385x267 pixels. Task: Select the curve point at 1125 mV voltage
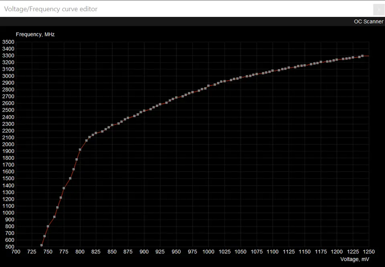289,67
